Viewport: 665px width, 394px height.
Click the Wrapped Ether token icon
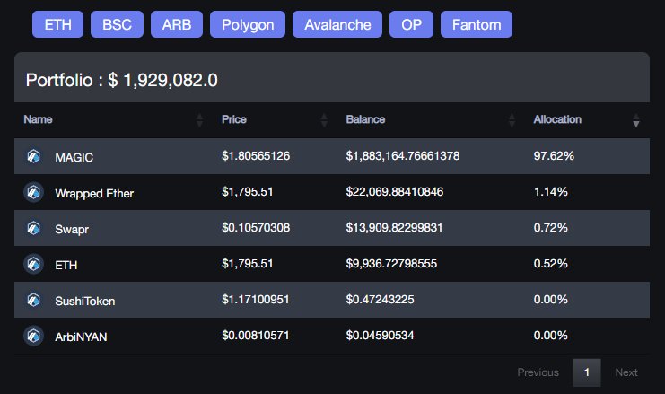pos(33,192)
